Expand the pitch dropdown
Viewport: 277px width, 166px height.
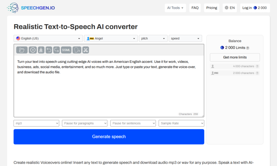(153, 38)
